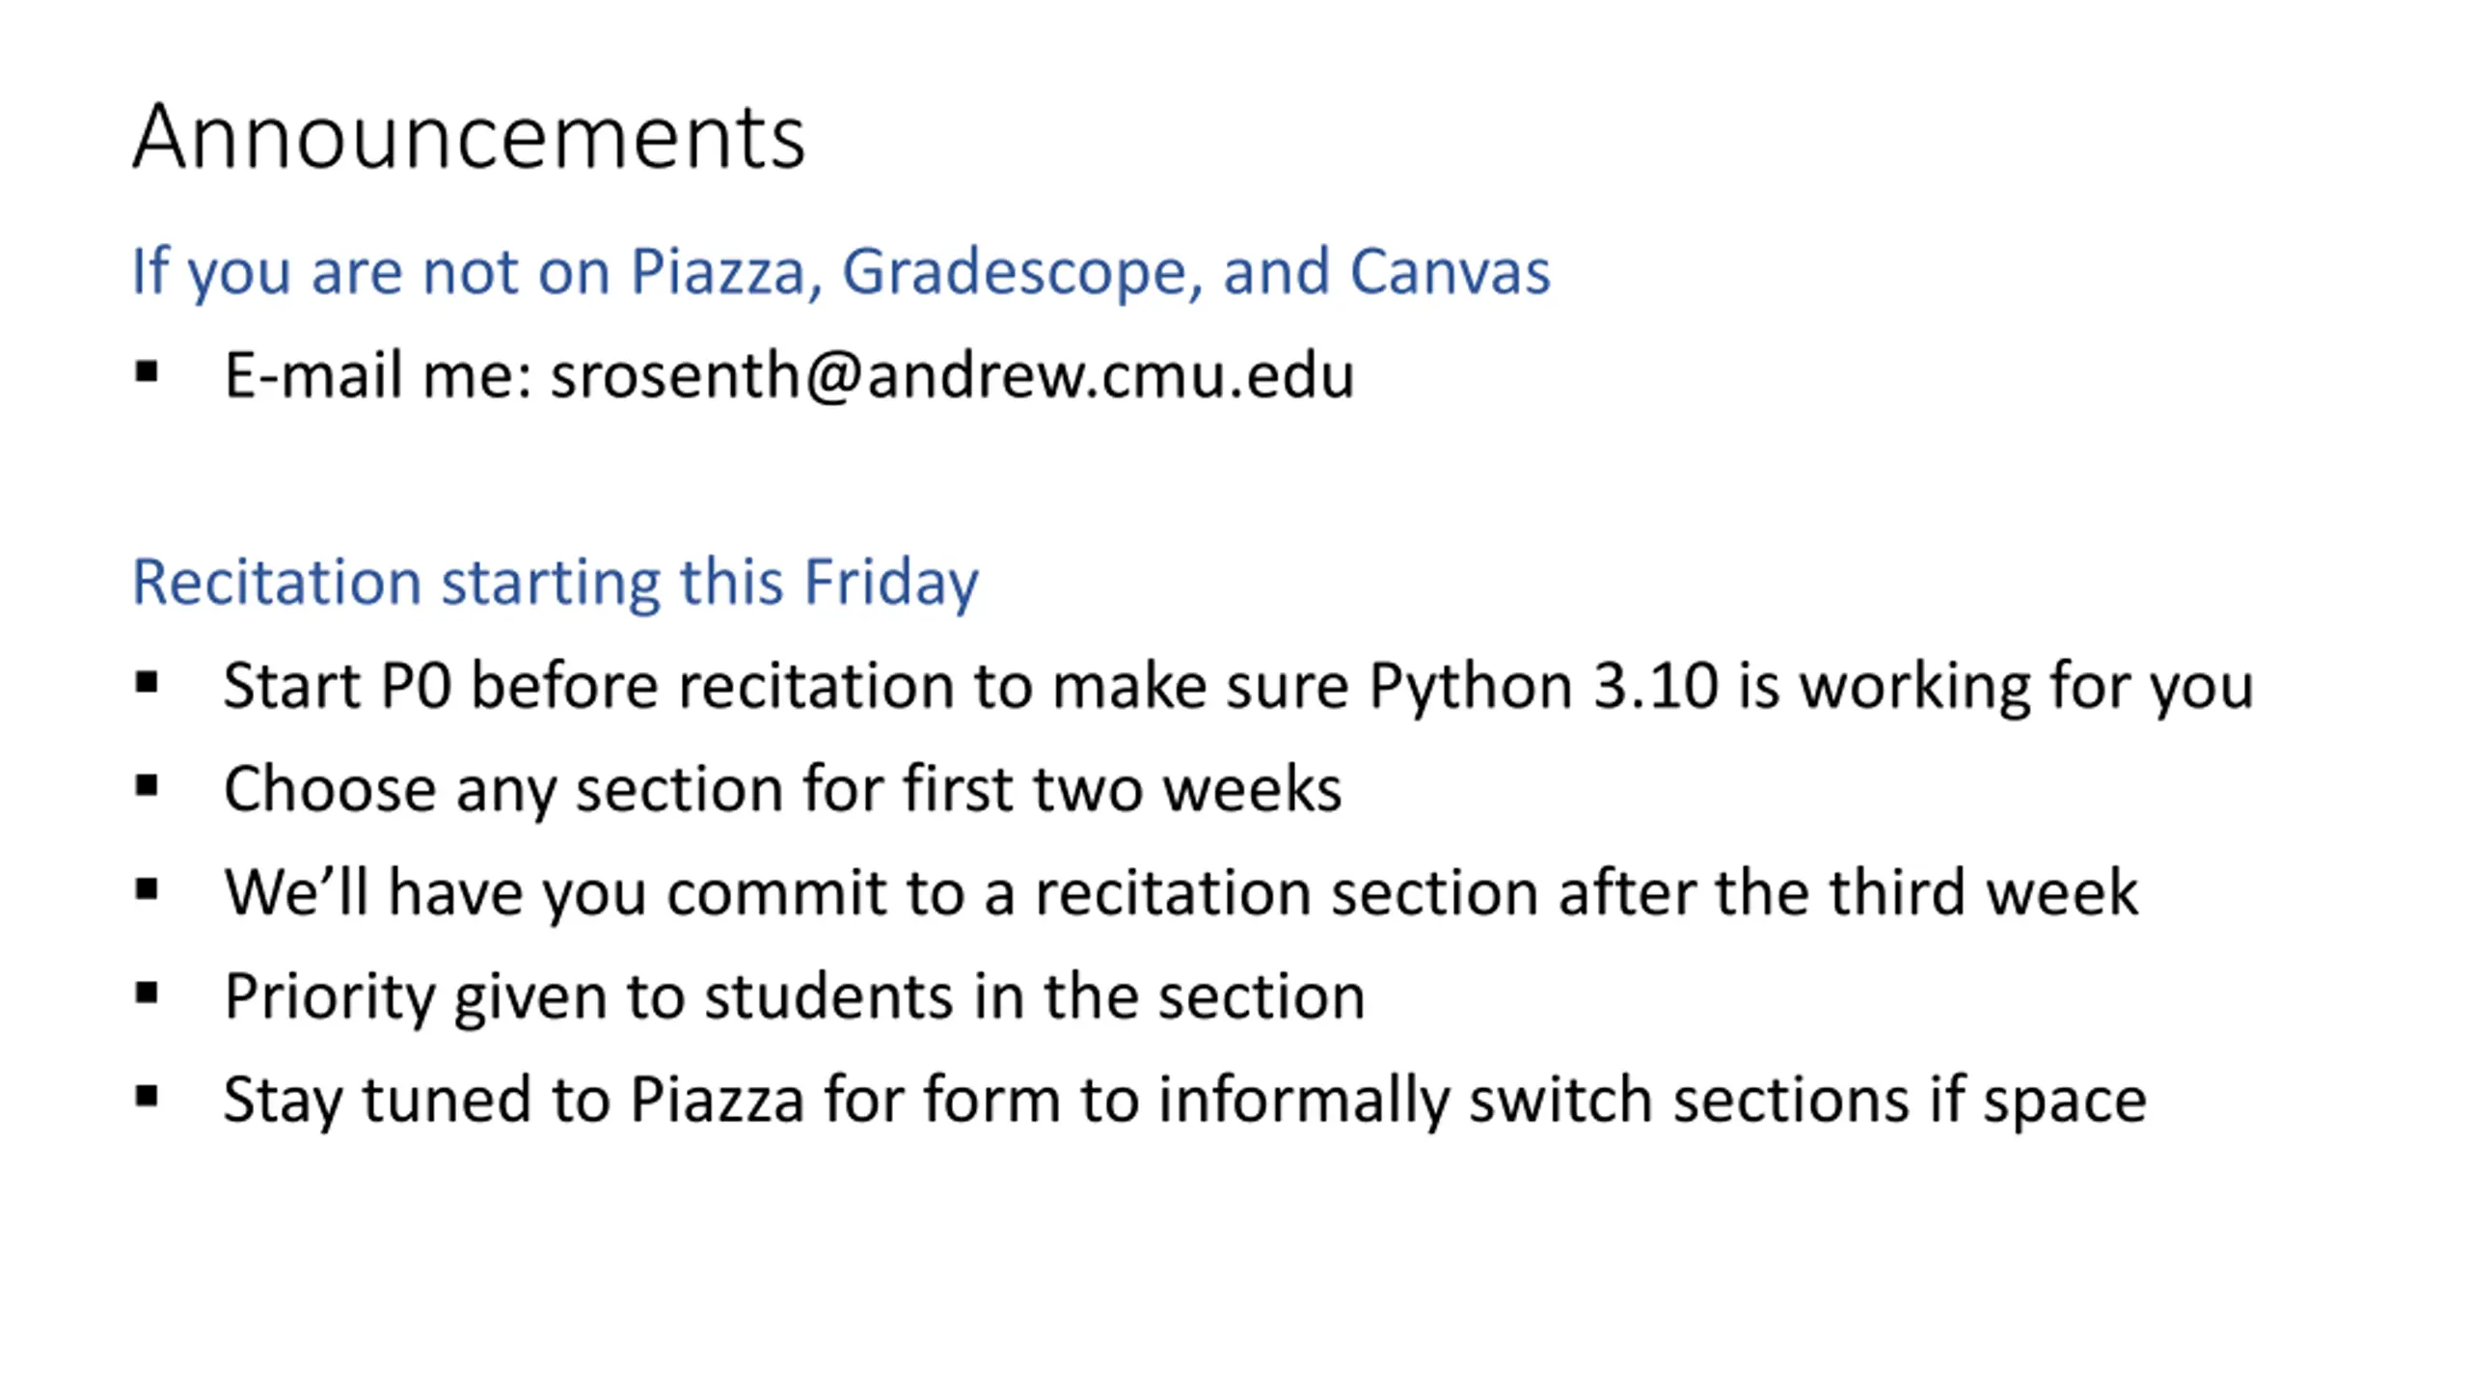
Task: Click the bullet before We'll have you commit
Action: click(147, 889)
